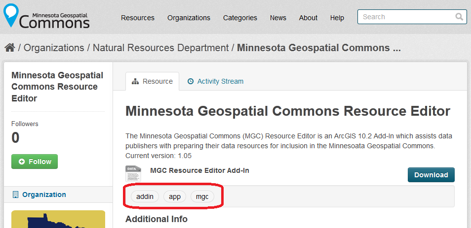Screen dimensions: 471x228
Task: Click the mgc tag
Action: 202,196
